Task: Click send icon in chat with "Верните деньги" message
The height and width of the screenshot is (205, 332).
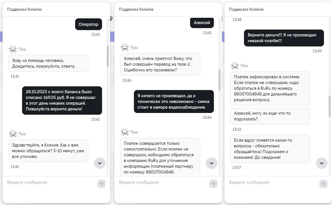Action: 323,184
